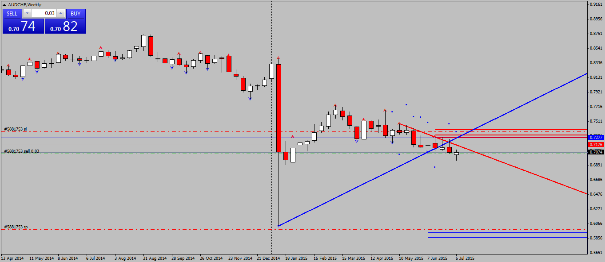Click the 0.03 volume input field

44,13
